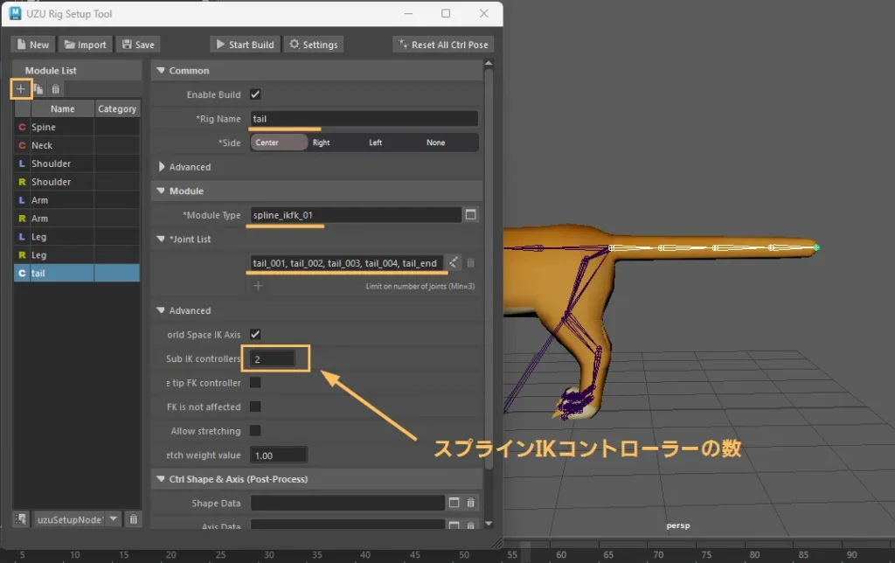This screenshot has height=563, width=895.
Task: Select Left side option
Action: 376,142
